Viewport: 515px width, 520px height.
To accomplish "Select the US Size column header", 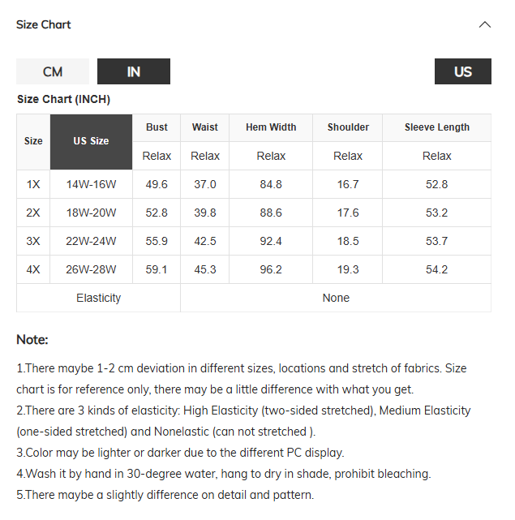I will [x=91, y=142].
